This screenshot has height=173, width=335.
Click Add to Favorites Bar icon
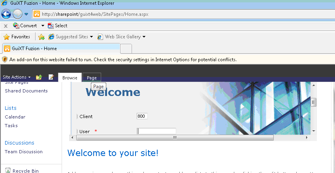coord(41,37)
